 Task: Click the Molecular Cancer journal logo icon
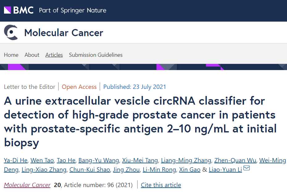pos(11,32)
